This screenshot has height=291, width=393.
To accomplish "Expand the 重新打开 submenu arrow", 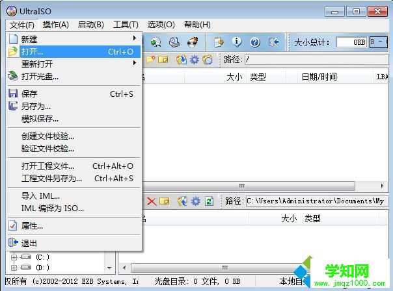I will pos(135,62).
